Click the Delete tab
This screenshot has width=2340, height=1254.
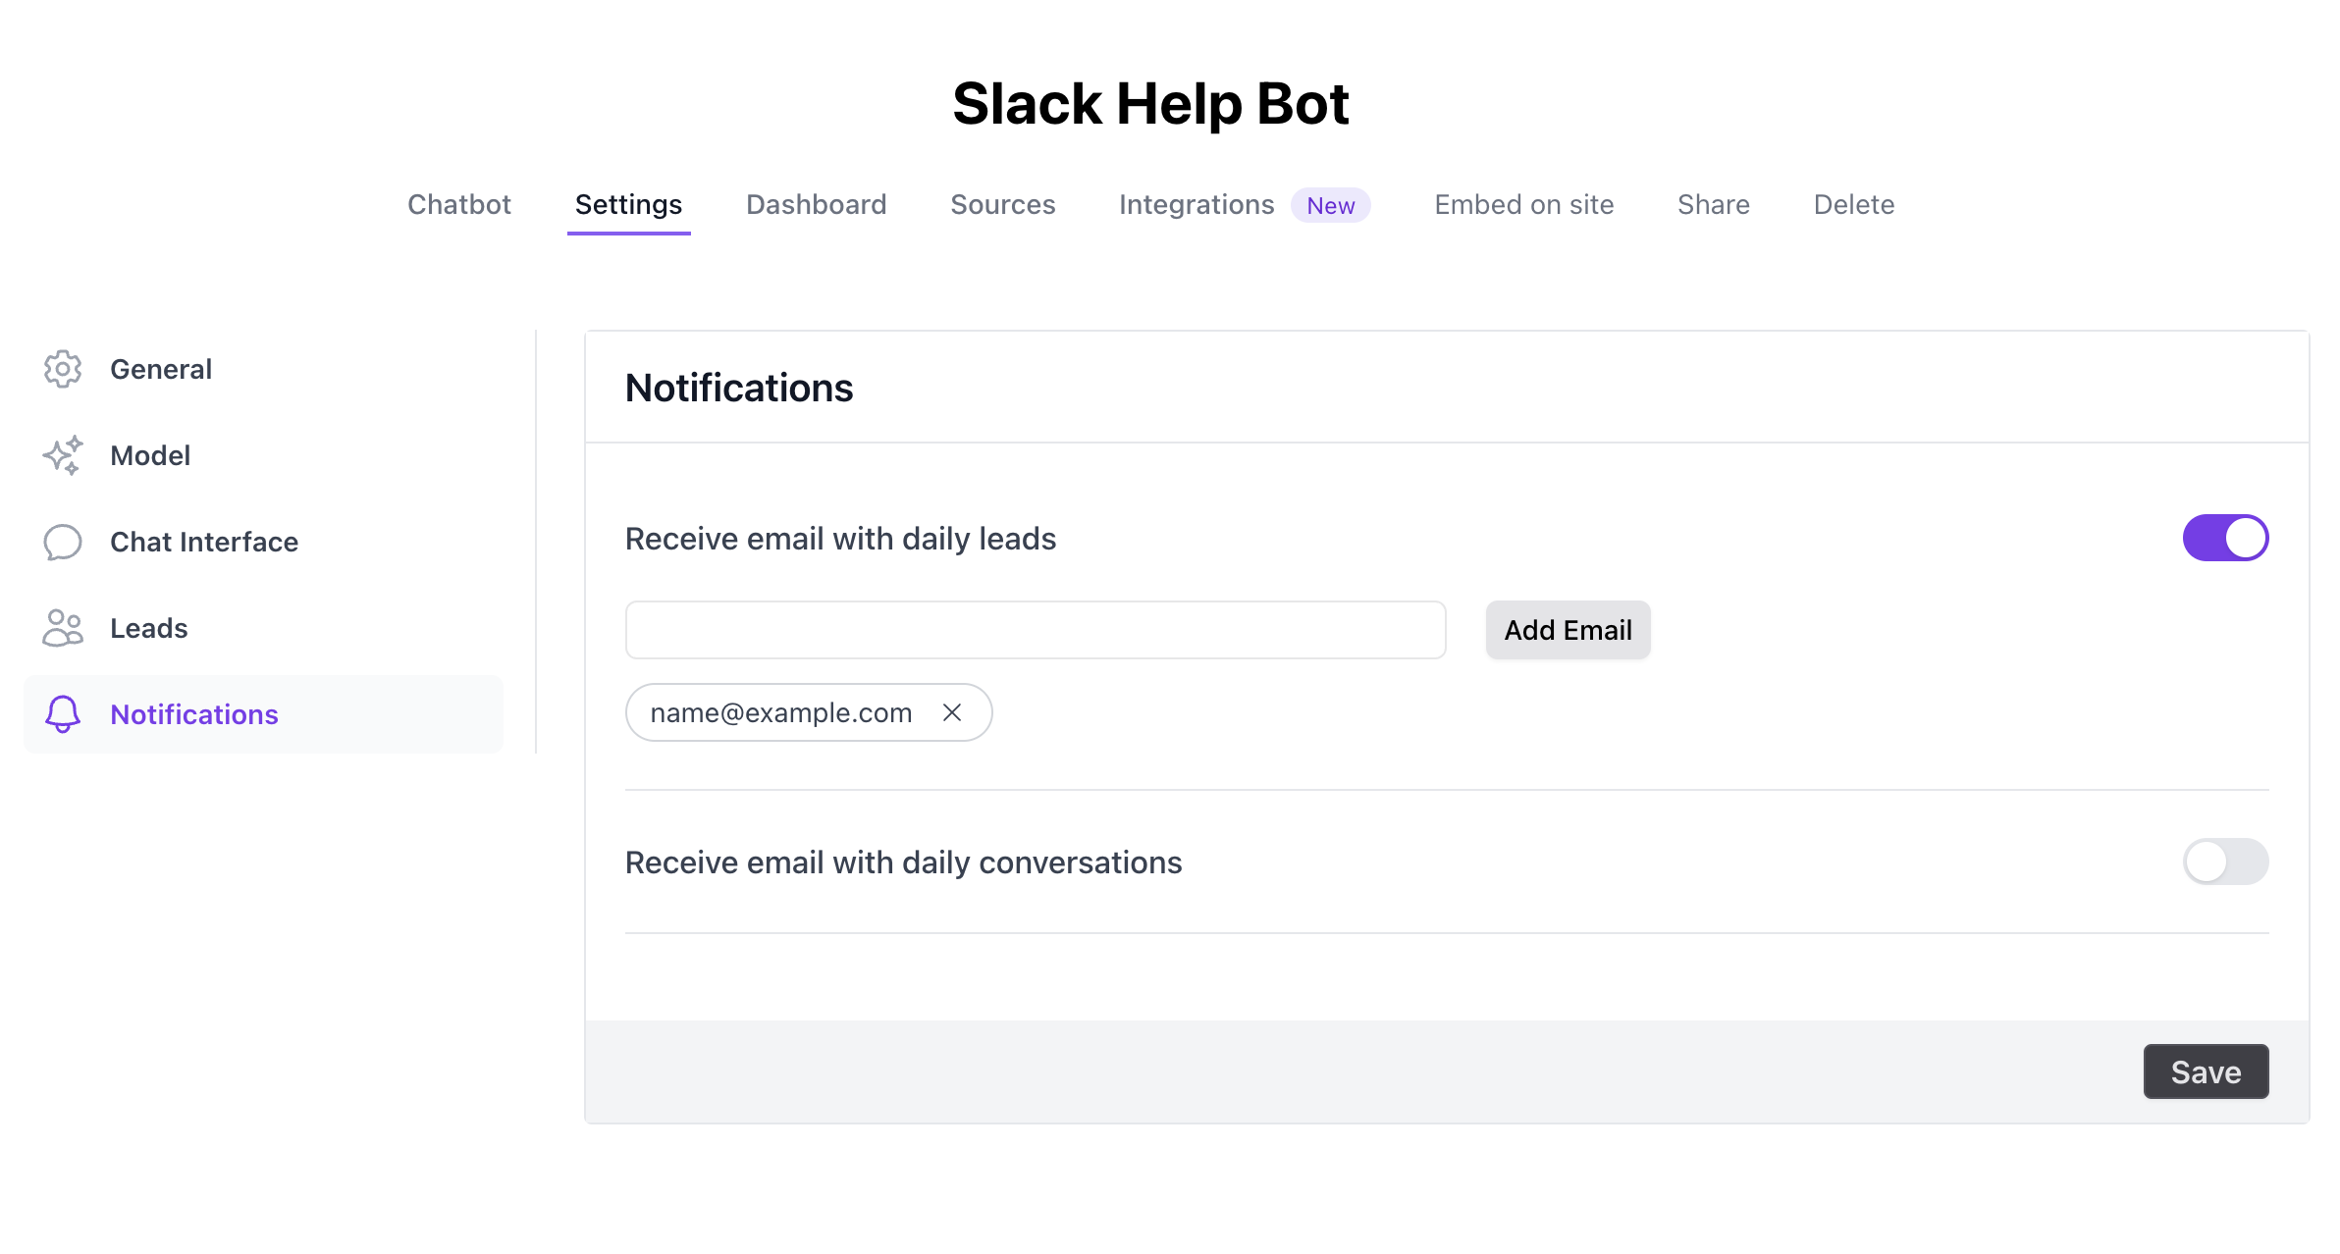tap(1853, 204)
